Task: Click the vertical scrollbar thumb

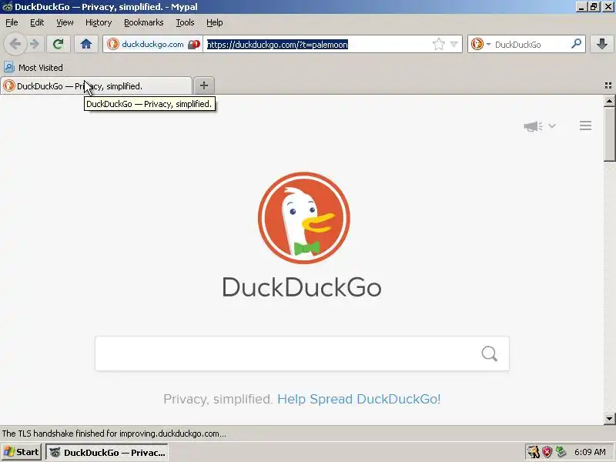Action: [x=609, y=133]
